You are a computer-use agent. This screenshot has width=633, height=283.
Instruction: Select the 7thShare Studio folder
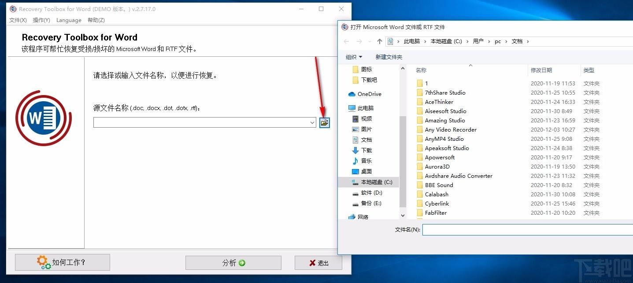click(445, 93)
